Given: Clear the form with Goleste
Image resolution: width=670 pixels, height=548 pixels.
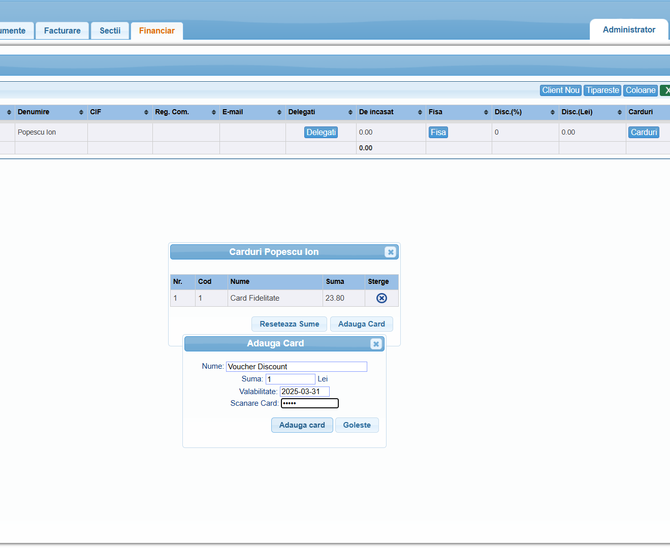Looking at the screenshot, I should coord(357,425).
